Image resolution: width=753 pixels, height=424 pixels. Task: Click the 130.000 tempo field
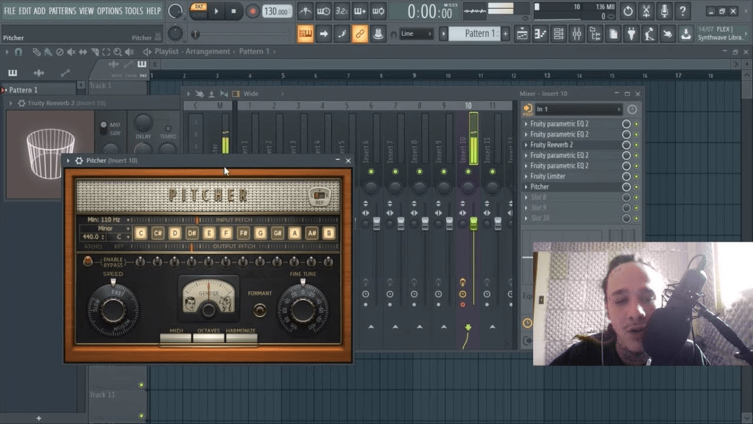click(x=276, y=11)
